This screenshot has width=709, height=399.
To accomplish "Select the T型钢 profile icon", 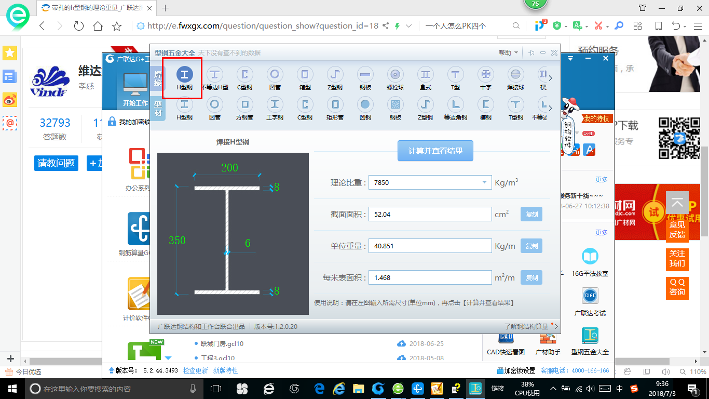I will click(x=515, y=109).
